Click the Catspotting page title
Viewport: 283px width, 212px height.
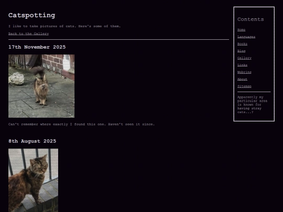tap(31, 15)
